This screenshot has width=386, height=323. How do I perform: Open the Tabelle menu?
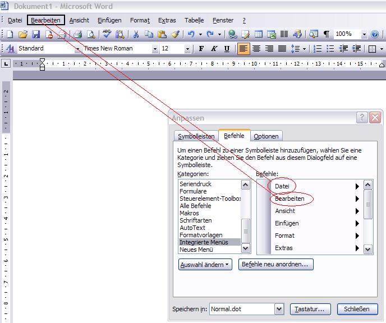(194, 20)
